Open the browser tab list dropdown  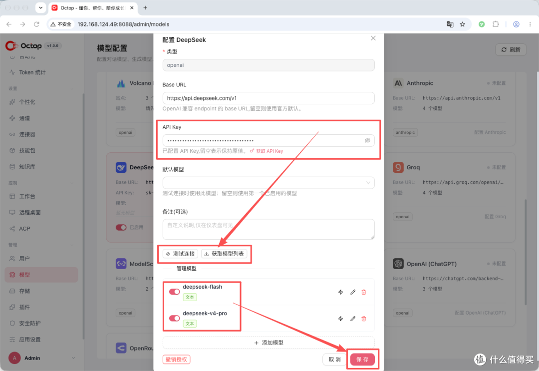(x=40, y=7)
